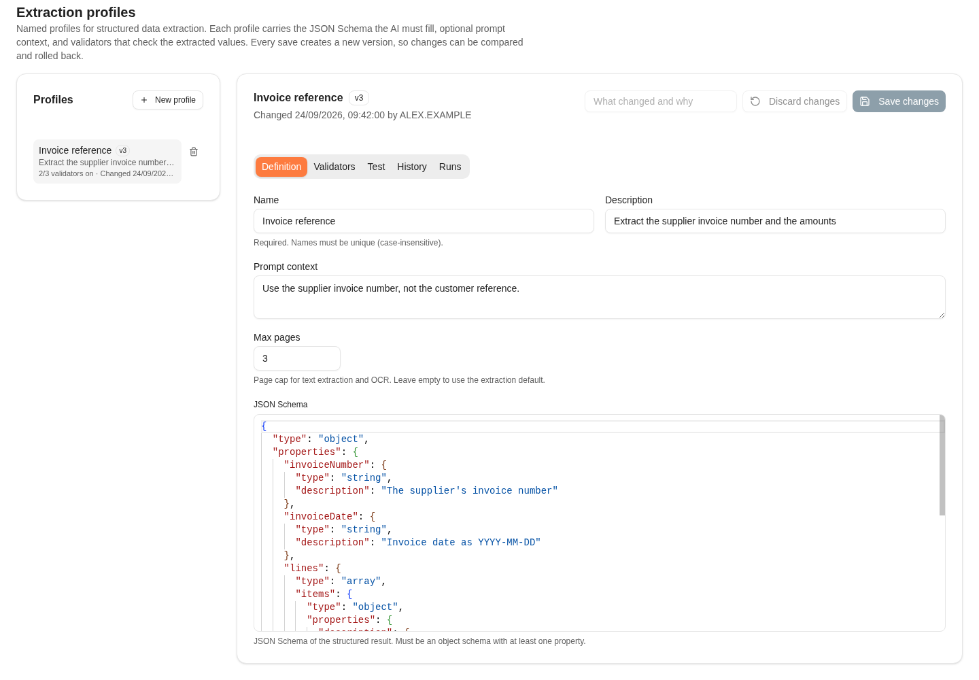Click the floppy disk icon on Save changes

(x=865, y=101)
